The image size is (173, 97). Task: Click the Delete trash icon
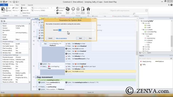coord(22,8)
